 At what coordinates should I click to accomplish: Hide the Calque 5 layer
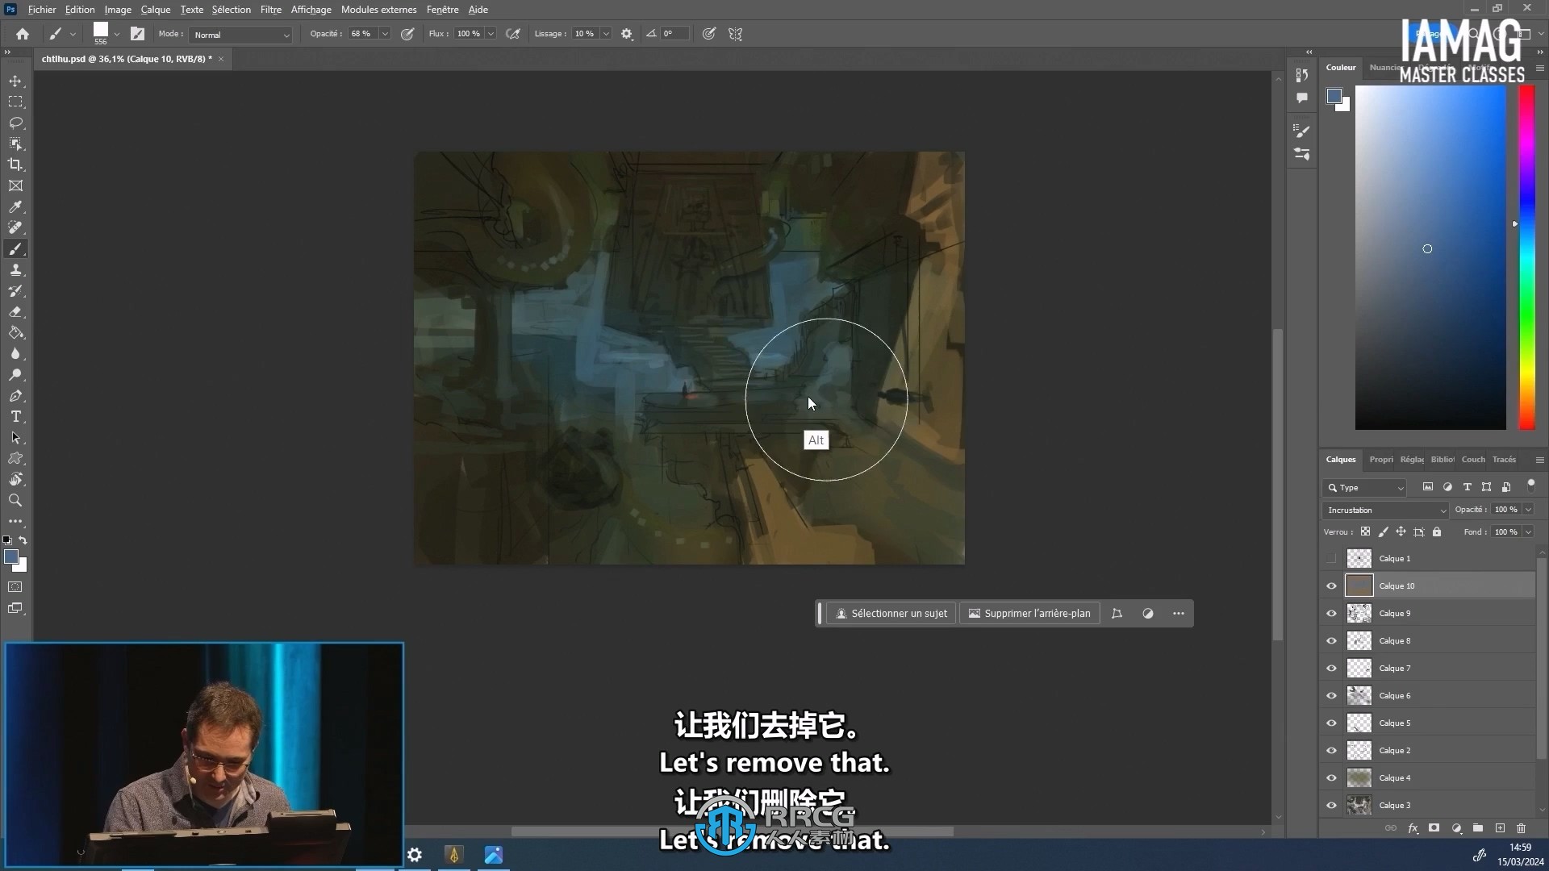click(x=1331, y=723)
